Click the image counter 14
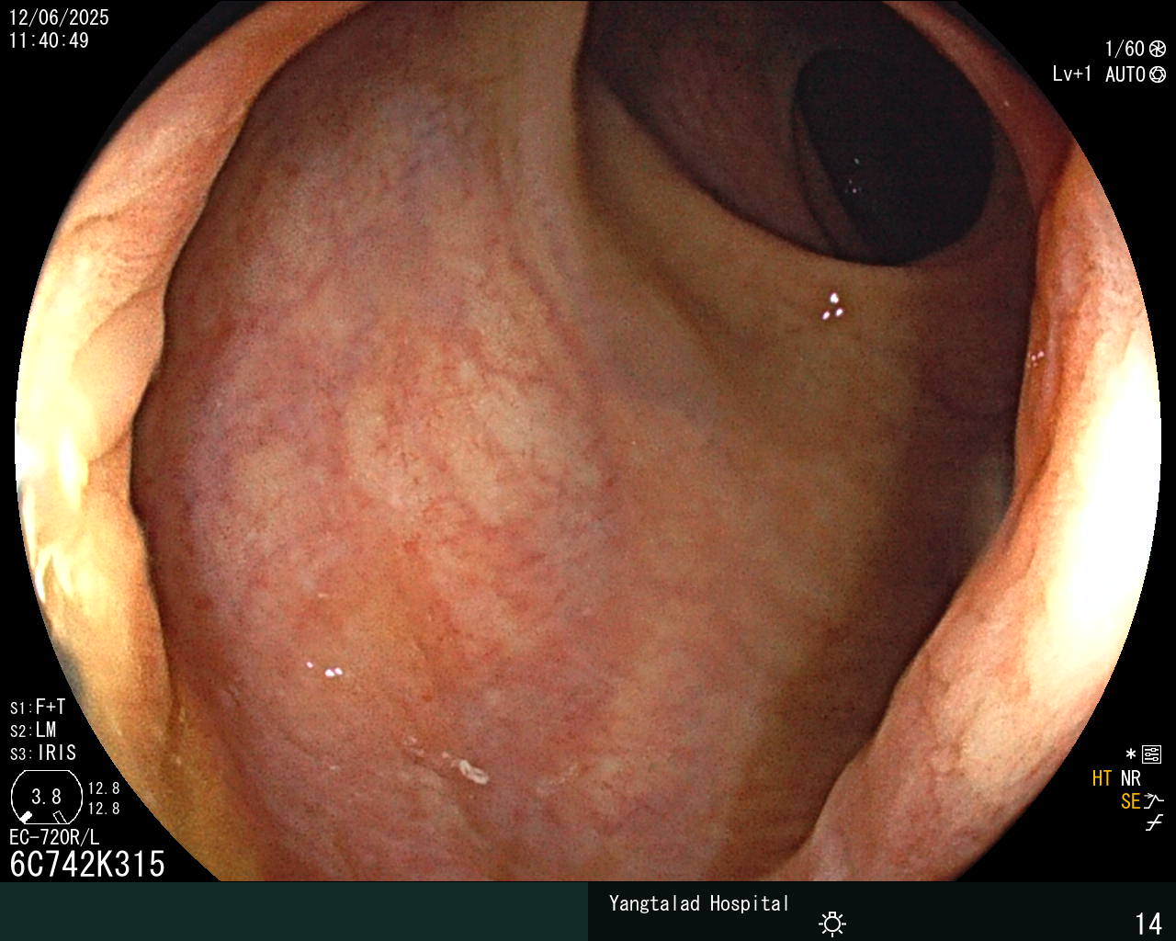The image size is (1176, 941). [1149, 924]
